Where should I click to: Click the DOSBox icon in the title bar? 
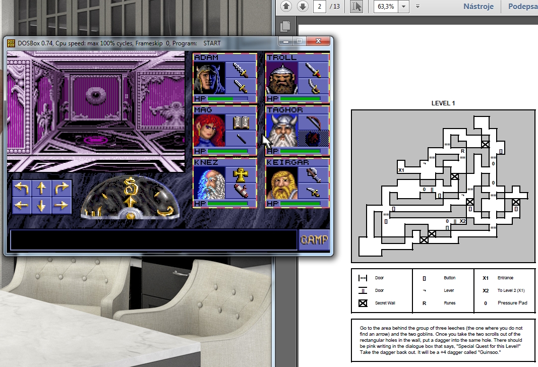click(11, 43)
